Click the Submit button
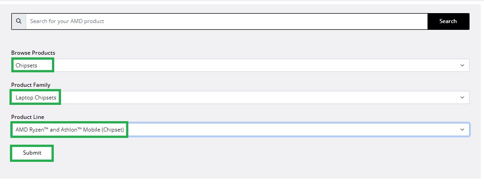Viewport: 484px width, 184px height. coord(32,153)
